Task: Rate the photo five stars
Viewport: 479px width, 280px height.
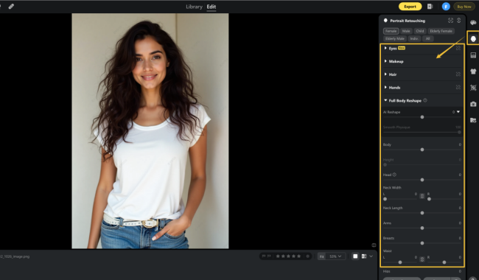Action: pyautogui.click(x=298, y=256)
